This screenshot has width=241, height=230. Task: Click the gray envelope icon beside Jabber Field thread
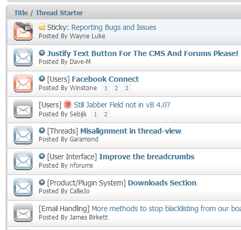(x=23, y=109)
